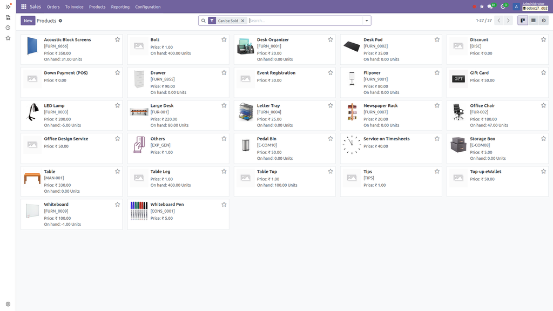This screenshot has height=311, width=553.
Task: Click the clock icon in left sidebar
Action: 8,28
